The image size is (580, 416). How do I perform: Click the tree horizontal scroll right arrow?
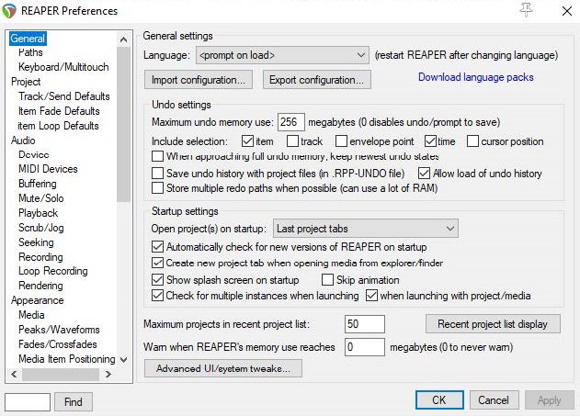click(108, 375)
